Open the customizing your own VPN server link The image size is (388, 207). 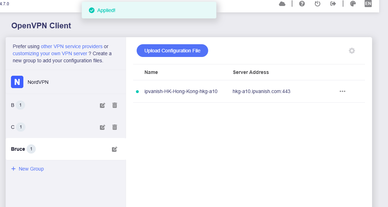[50, 53]
